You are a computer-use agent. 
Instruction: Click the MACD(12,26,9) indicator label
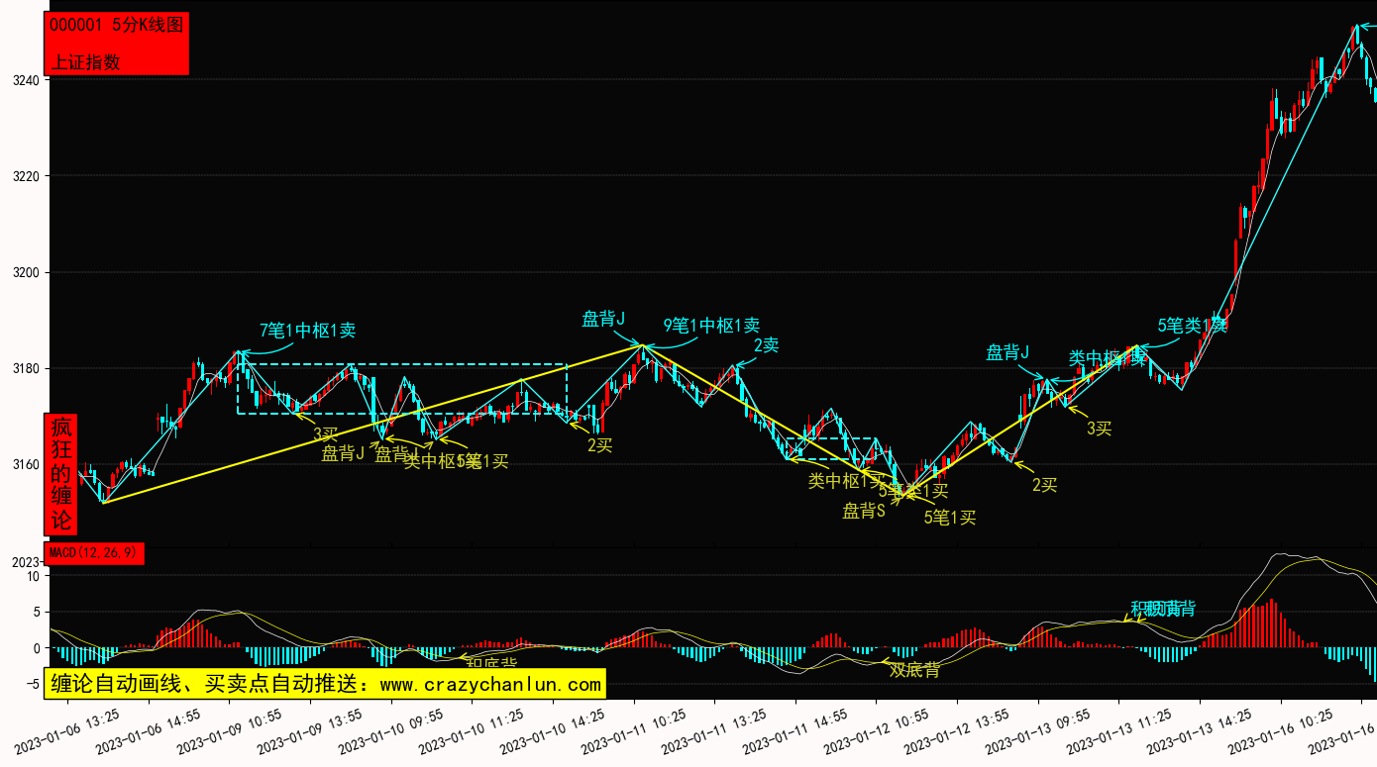[94, 552]
